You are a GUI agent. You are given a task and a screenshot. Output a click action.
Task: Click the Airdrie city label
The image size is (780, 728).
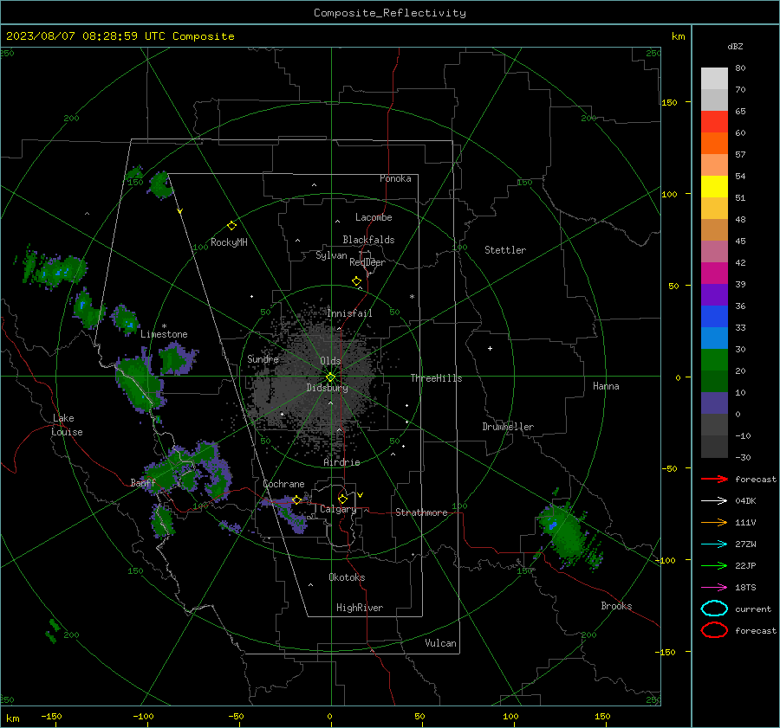[x=341, y=462]
